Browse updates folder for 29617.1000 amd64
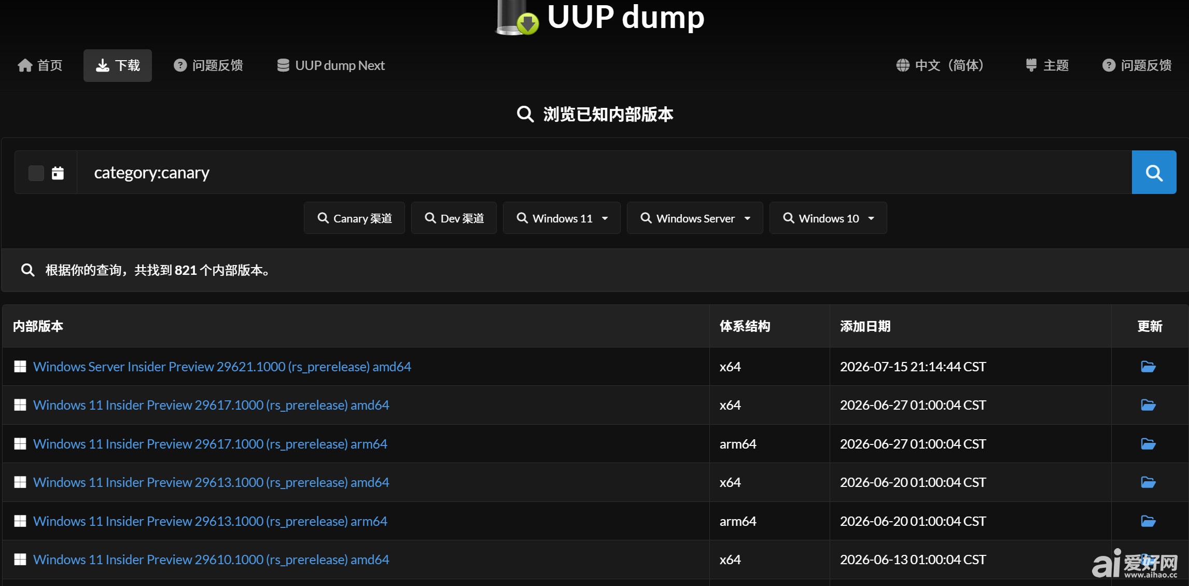This screenshot has width=1189, height=586. [x=1148, y=405]
